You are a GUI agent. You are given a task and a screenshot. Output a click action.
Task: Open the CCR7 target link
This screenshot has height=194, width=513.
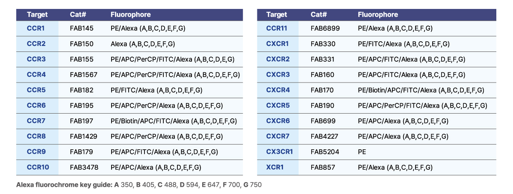(36, 121)
